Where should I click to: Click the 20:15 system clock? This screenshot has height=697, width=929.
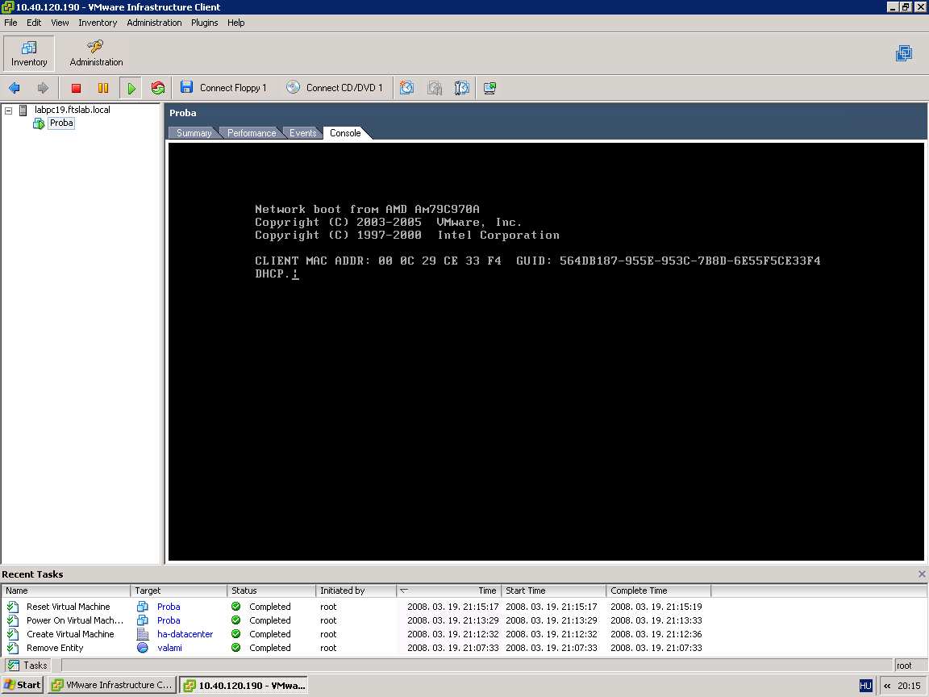909,686
